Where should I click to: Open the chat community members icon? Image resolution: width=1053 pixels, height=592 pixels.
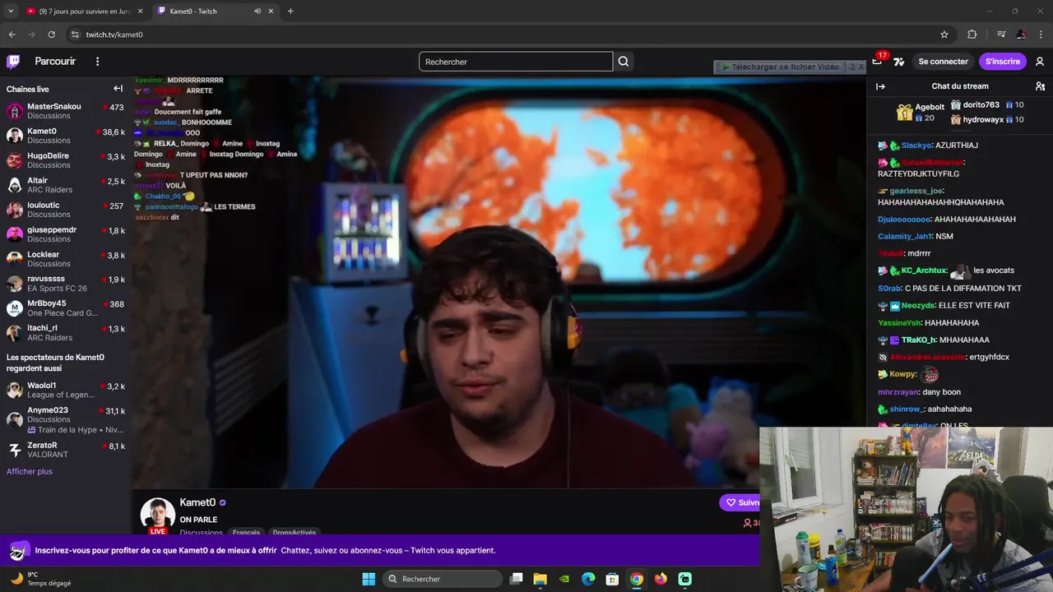click(1040, 86)
